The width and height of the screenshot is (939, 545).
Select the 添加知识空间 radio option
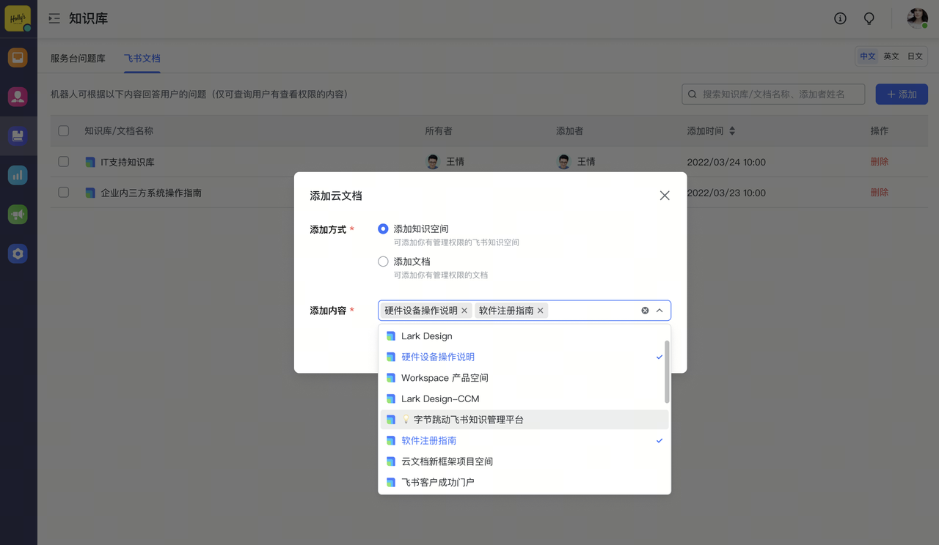coord(383,229)
